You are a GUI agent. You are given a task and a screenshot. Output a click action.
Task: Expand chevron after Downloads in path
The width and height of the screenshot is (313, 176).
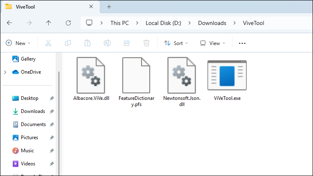pos(234,23)
